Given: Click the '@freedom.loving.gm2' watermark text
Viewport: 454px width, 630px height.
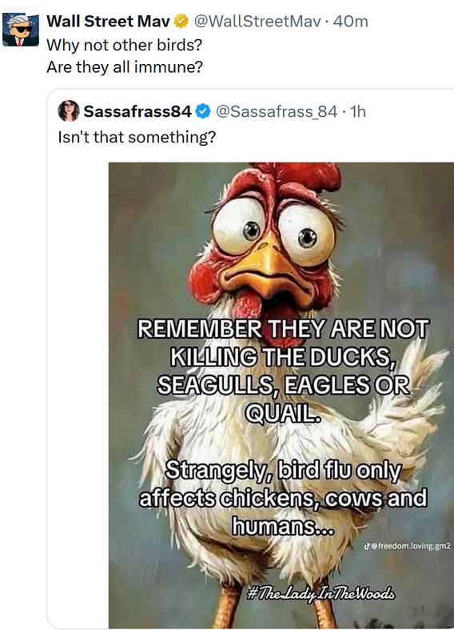Looking at the screenshot, I should click(x=411, y=547).
